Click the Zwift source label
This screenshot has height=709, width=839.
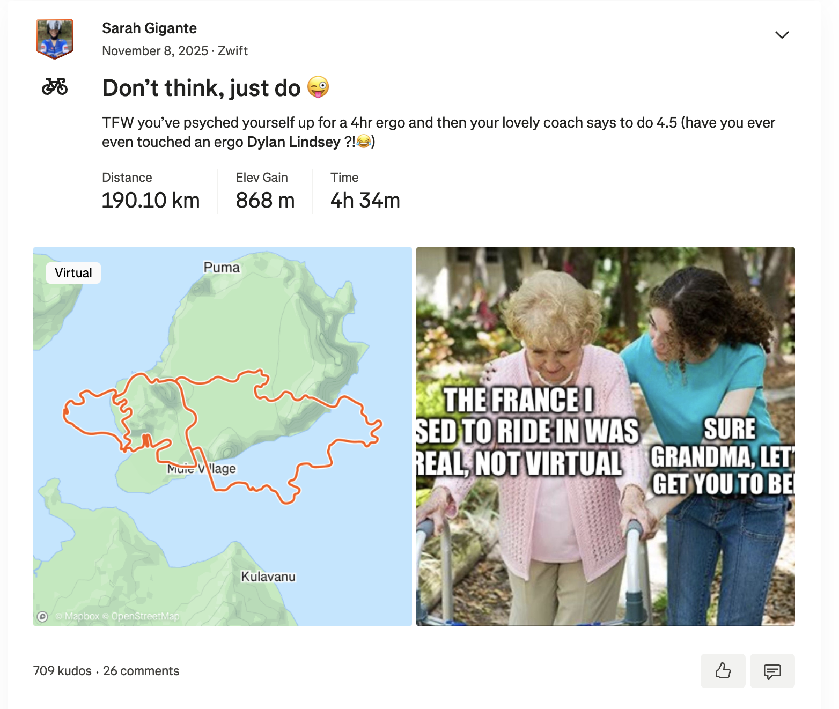pyautogui.click(x=233, y=51)
